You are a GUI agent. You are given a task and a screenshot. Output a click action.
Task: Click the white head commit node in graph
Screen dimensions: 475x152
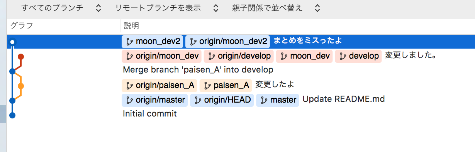point(12,42)
